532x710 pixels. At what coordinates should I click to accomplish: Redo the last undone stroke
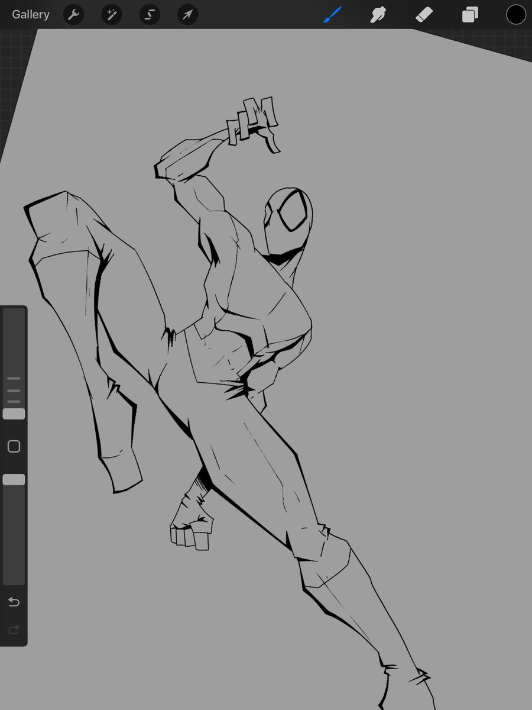(x=14, y=629)
